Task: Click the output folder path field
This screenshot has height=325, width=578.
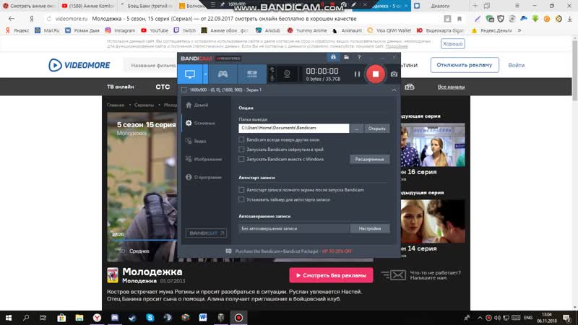Action: coord(294,128)
